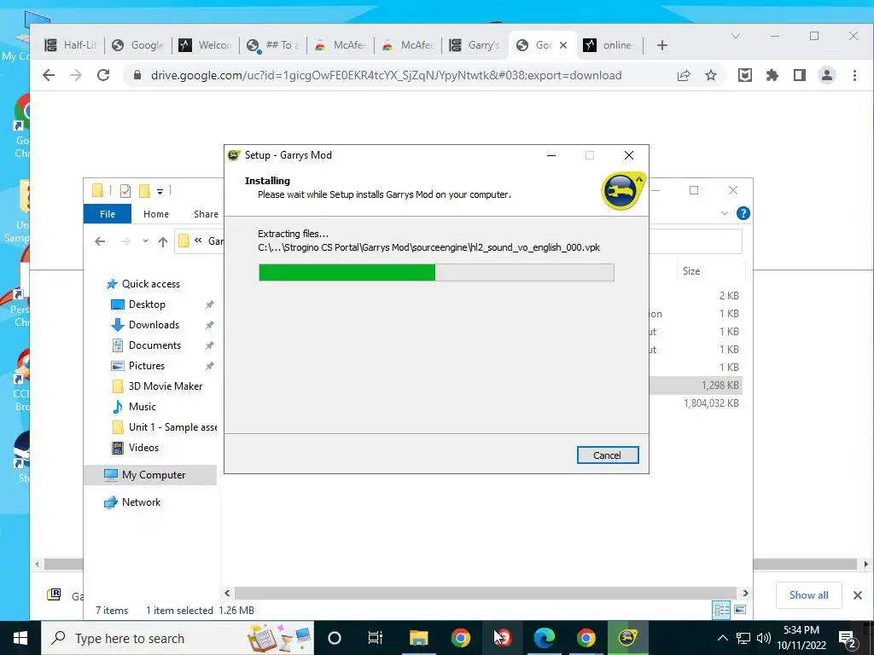874x655 pixels.
Task: Click File Explorer up arrow
Action: (163, 241)
